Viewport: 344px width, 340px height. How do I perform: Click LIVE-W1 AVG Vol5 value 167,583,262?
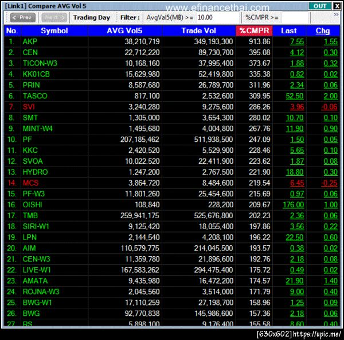click(x=140, y=270)
